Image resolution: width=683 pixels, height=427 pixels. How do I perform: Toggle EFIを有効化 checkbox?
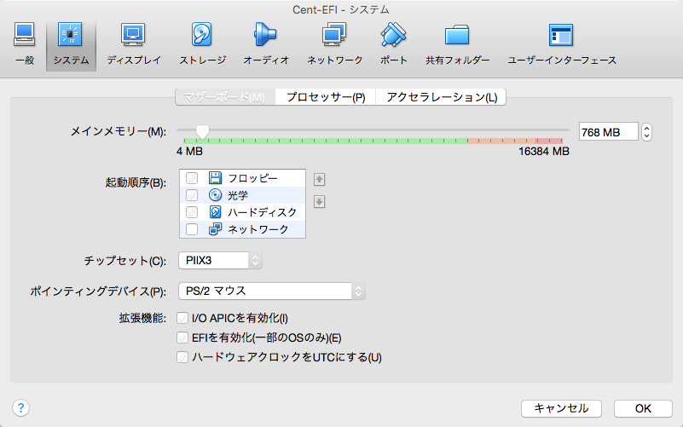tap(182, 338)
